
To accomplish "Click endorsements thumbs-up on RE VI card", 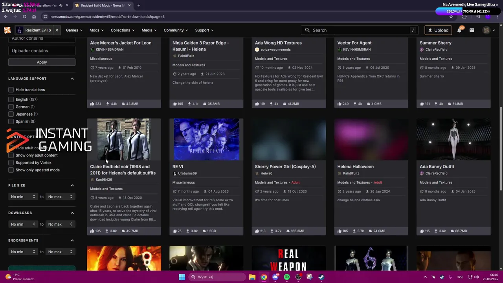I will pos(174,231).
